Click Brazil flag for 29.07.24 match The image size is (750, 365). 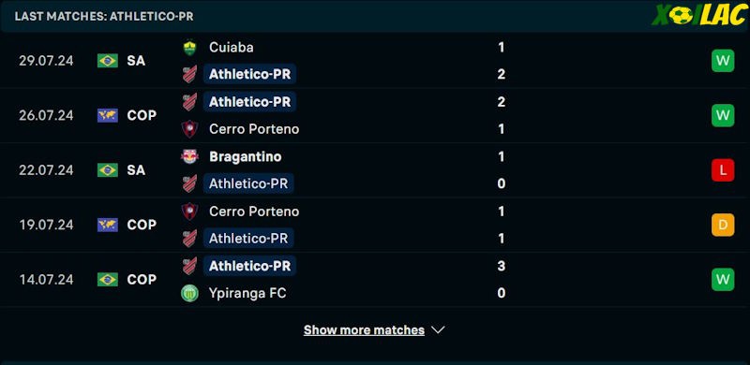108,61
